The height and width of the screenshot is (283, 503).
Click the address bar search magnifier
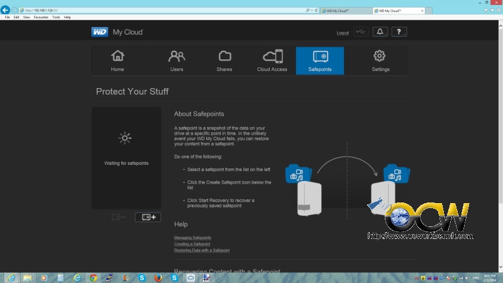tap(307, 10)
